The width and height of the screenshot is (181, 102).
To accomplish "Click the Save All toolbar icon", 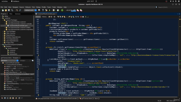I will pos(12,10).
